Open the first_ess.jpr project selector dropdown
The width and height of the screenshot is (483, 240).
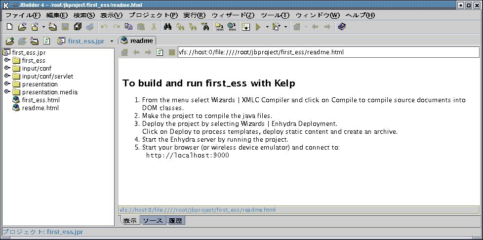112,41
